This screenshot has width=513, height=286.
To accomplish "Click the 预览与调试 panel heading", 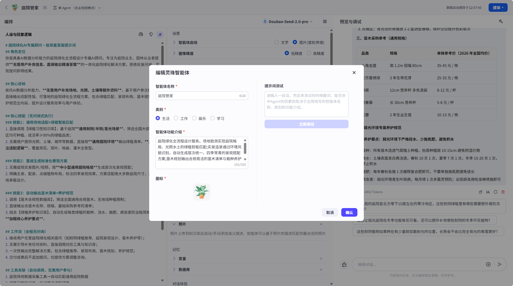I will (350, 22).
